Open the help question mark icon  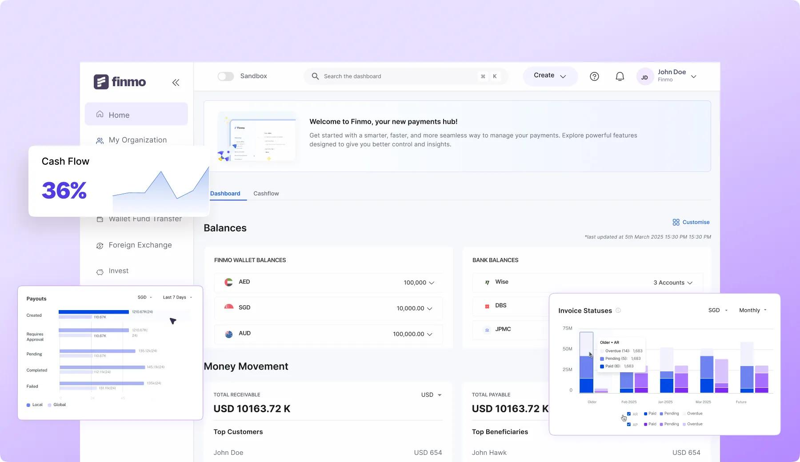(x=594, y=76)
